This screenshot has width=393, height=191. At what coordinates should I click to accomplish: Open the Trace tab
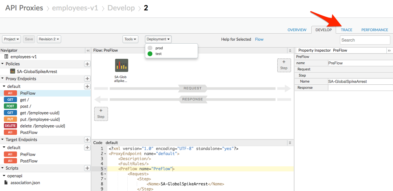(346, 30)
